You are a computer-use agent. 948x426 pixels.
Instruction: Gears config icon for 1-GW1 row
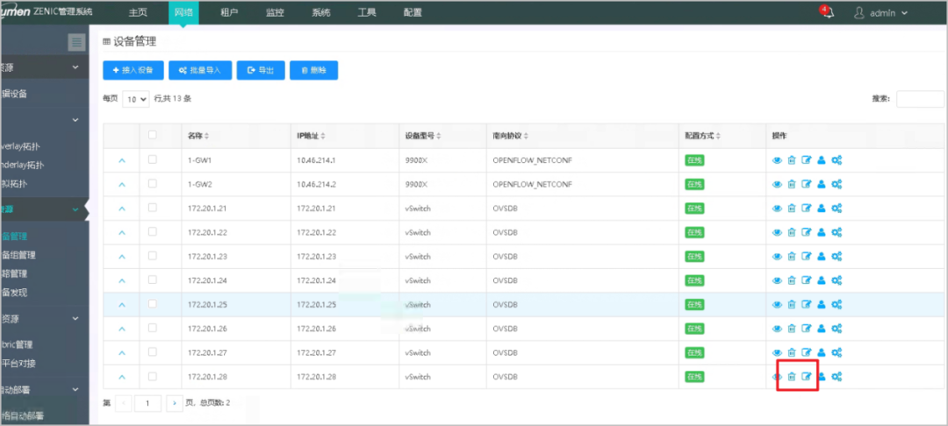(x=837, y=160)
